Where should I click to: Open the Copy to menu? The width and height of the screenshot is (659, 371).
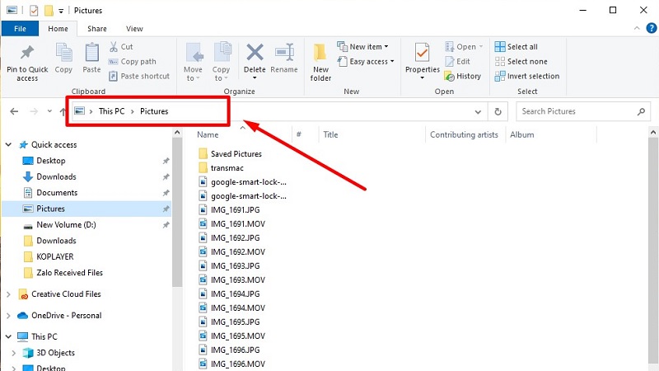[x=221, y=62]
